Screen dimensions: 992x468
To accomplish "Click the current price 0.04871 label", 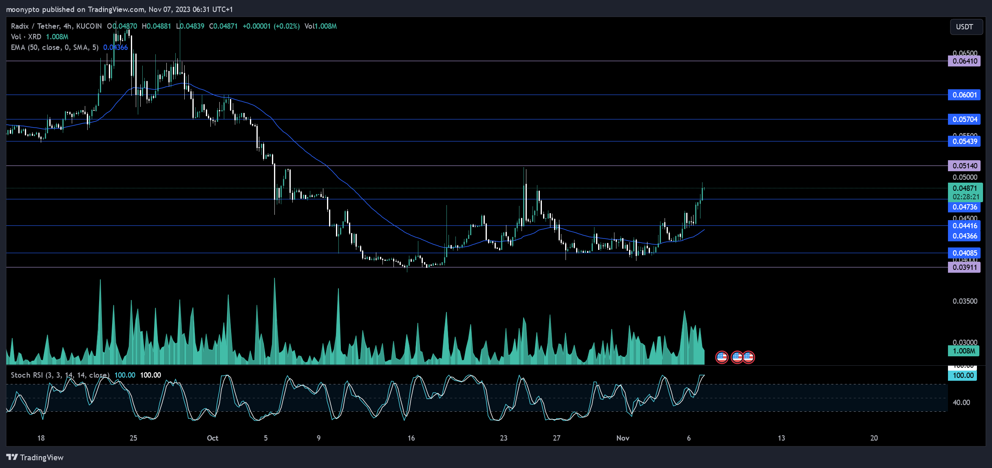I will pyautogui.click(x=965, y=188).
